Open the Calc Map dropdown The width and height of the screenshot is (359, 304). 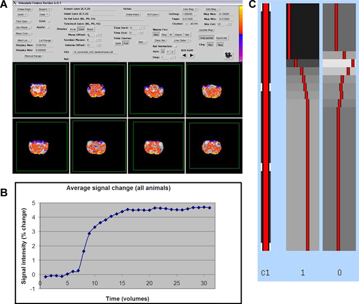point(186,10)
